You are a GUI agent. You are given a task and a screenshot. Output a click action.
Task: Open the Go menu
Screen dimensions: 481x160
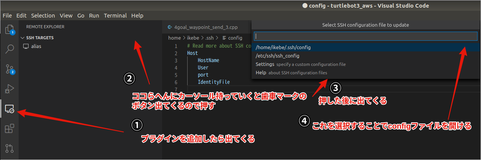click(x=81, y=16)
